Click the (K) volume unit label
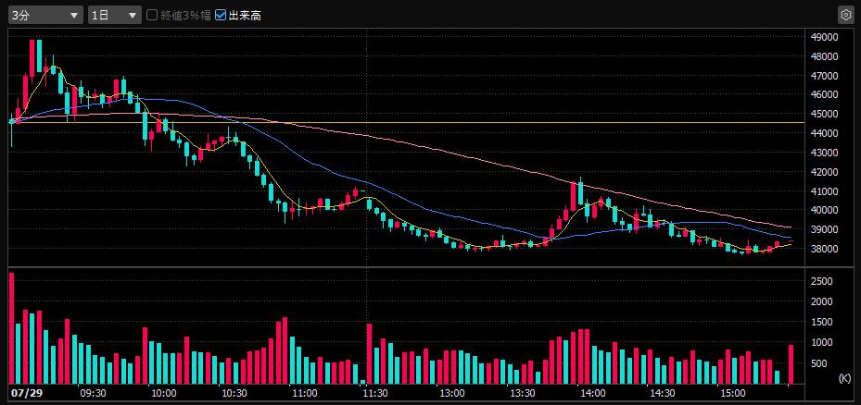 coord(844,377)
